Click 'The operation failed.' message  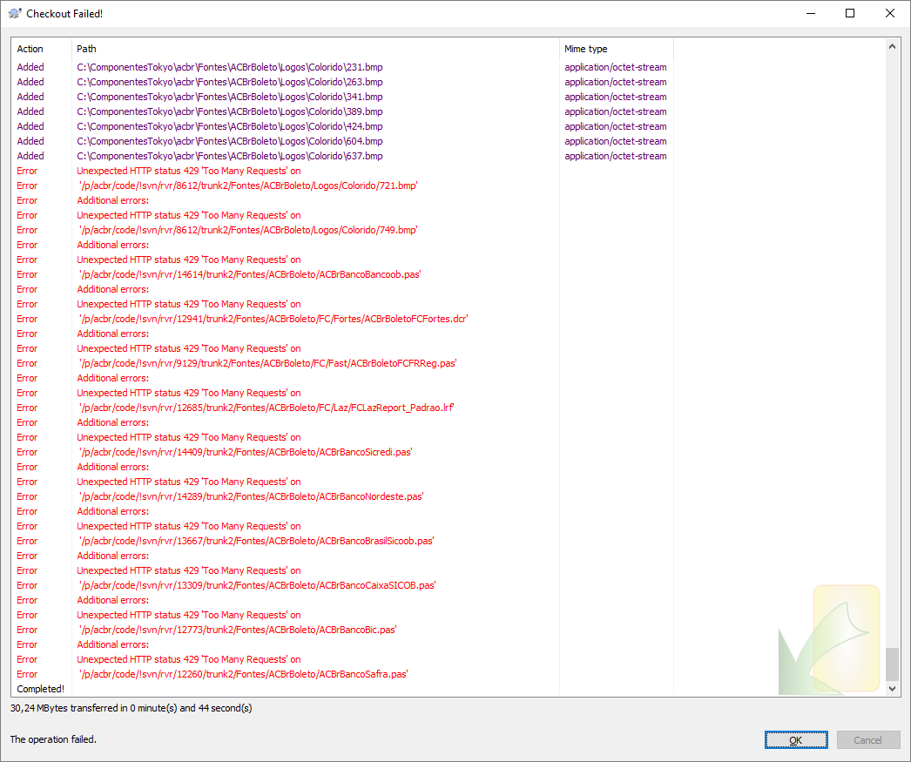53,739
